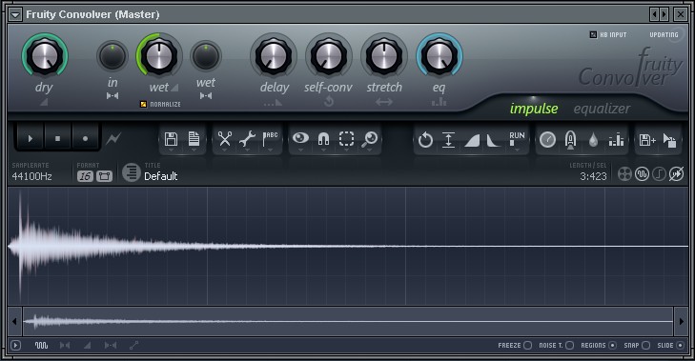The width and height of the screenshot is (695, 361).
Task: Toggle the KB Input checkbox
Action: (x=593, y=34)
